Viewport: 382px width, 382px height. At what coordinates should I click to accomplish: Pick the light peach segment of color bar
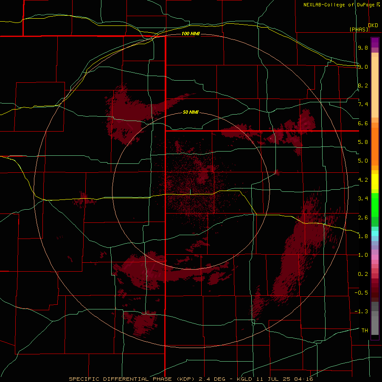(375, 87)
